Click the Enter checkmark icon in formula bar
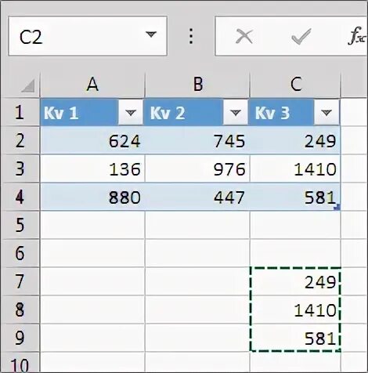Screen dimensions: 368x373 click(301, 36)
